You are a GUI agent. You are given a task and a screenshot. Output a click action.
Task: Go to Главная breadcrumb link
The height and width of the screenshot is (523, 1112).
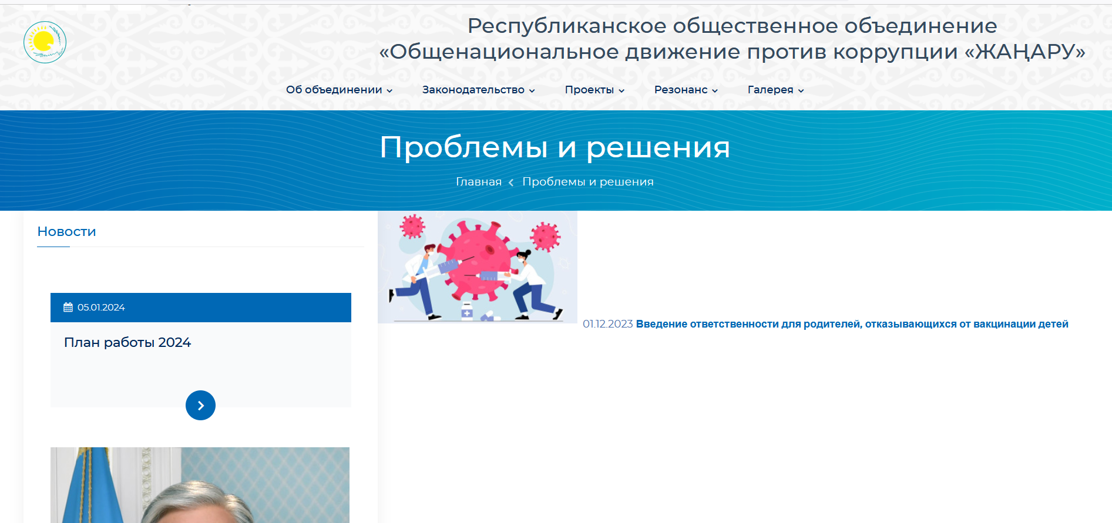click(x=479, y=182)
